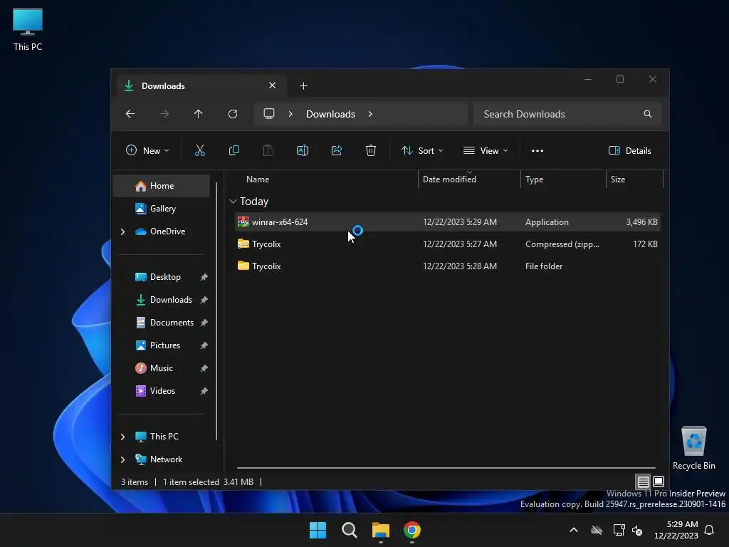729x547 pixels.
Task: Click the Delete trash icon
Action: [x=370, y=150]
